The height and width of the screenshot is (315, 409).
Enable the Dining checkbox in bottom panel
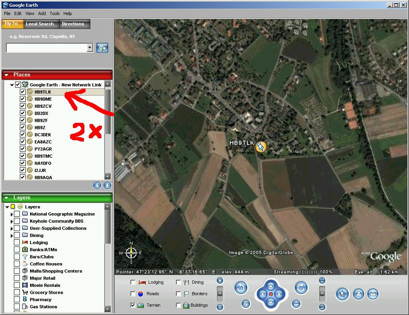pyautogui.click(x=178, y=282)
